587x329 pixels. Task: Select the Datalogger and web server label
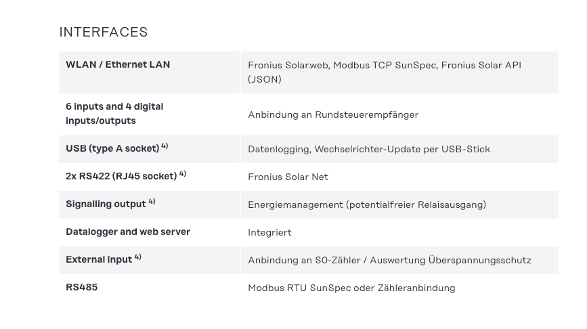coord(128,232)
